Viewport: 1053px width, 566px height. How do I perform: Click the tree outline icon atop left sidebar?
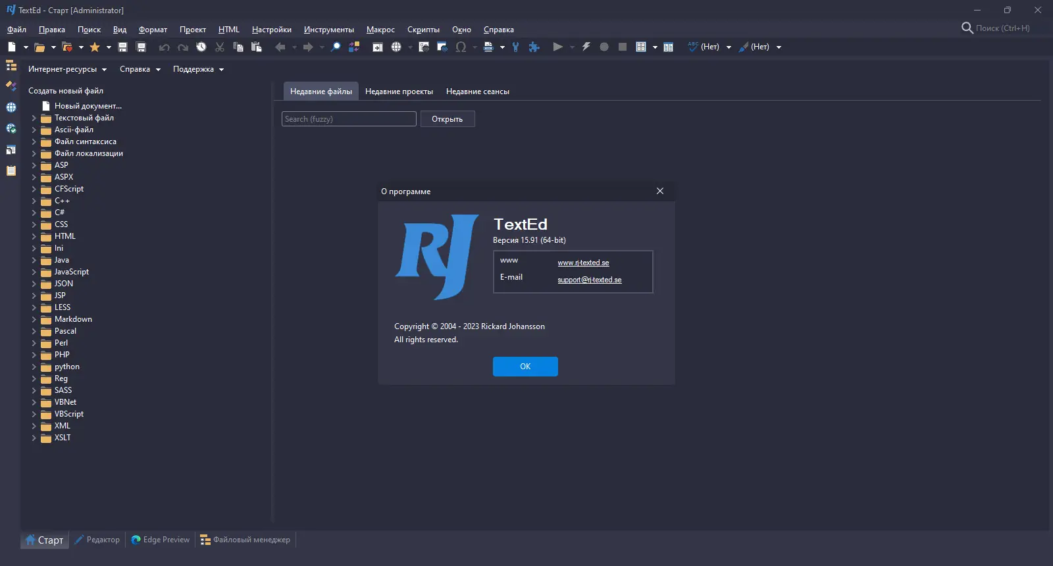pos(11,66)
